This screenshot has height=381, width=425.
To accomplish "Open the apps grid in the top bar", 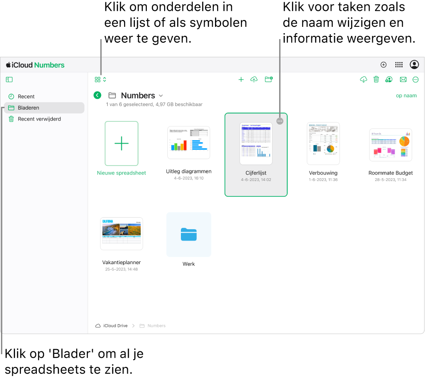I will (x=399, y=64).
